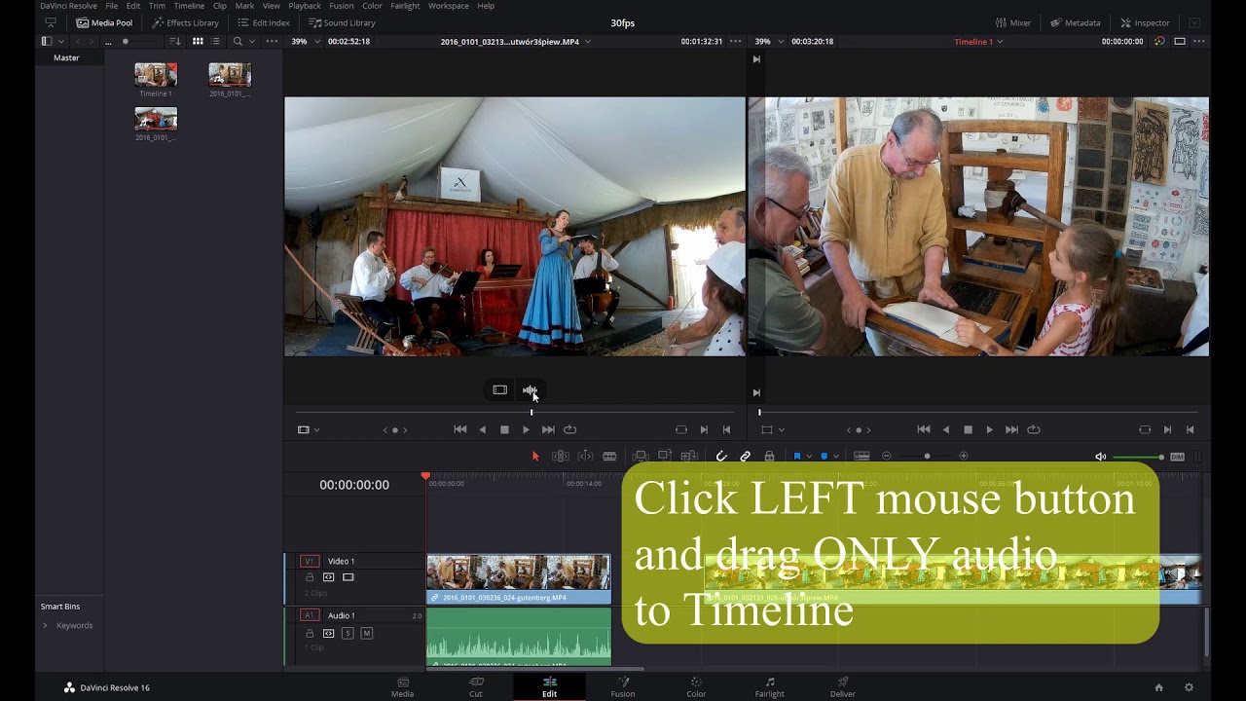Open media pool search
Image resolution: width=1246 pixels, height=701 pixels.
click(238, 42)
